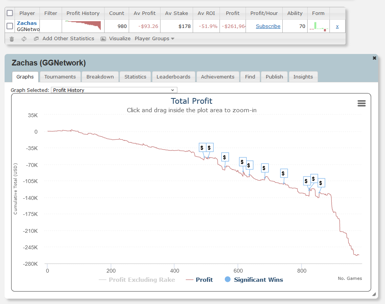Open the chart hamburger menu
The width and height of the screenshot is (385, 304).
pos(361,103)
